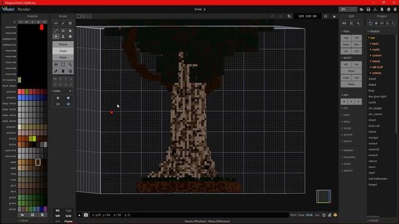Click the Copy selection button
This screenshot has width=399, height=224.
(x=346, y=77)
